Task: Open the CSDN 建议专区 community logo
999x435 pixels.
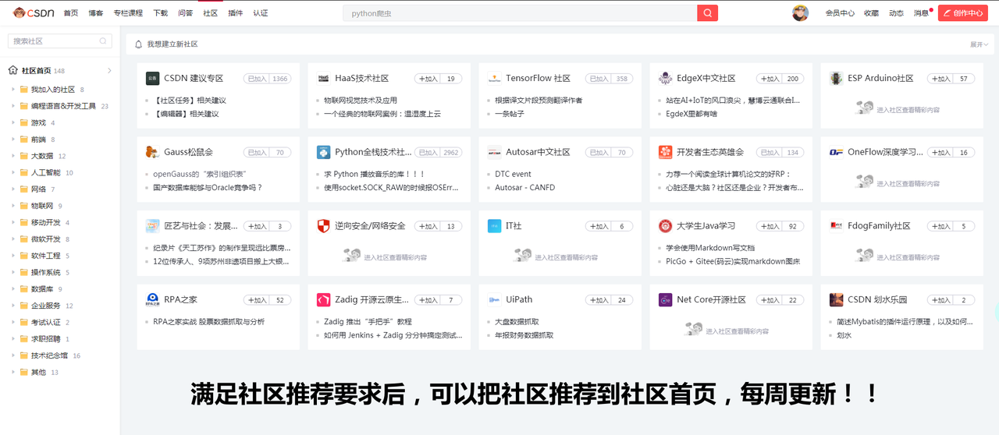Action: click(x=152, y=78)
